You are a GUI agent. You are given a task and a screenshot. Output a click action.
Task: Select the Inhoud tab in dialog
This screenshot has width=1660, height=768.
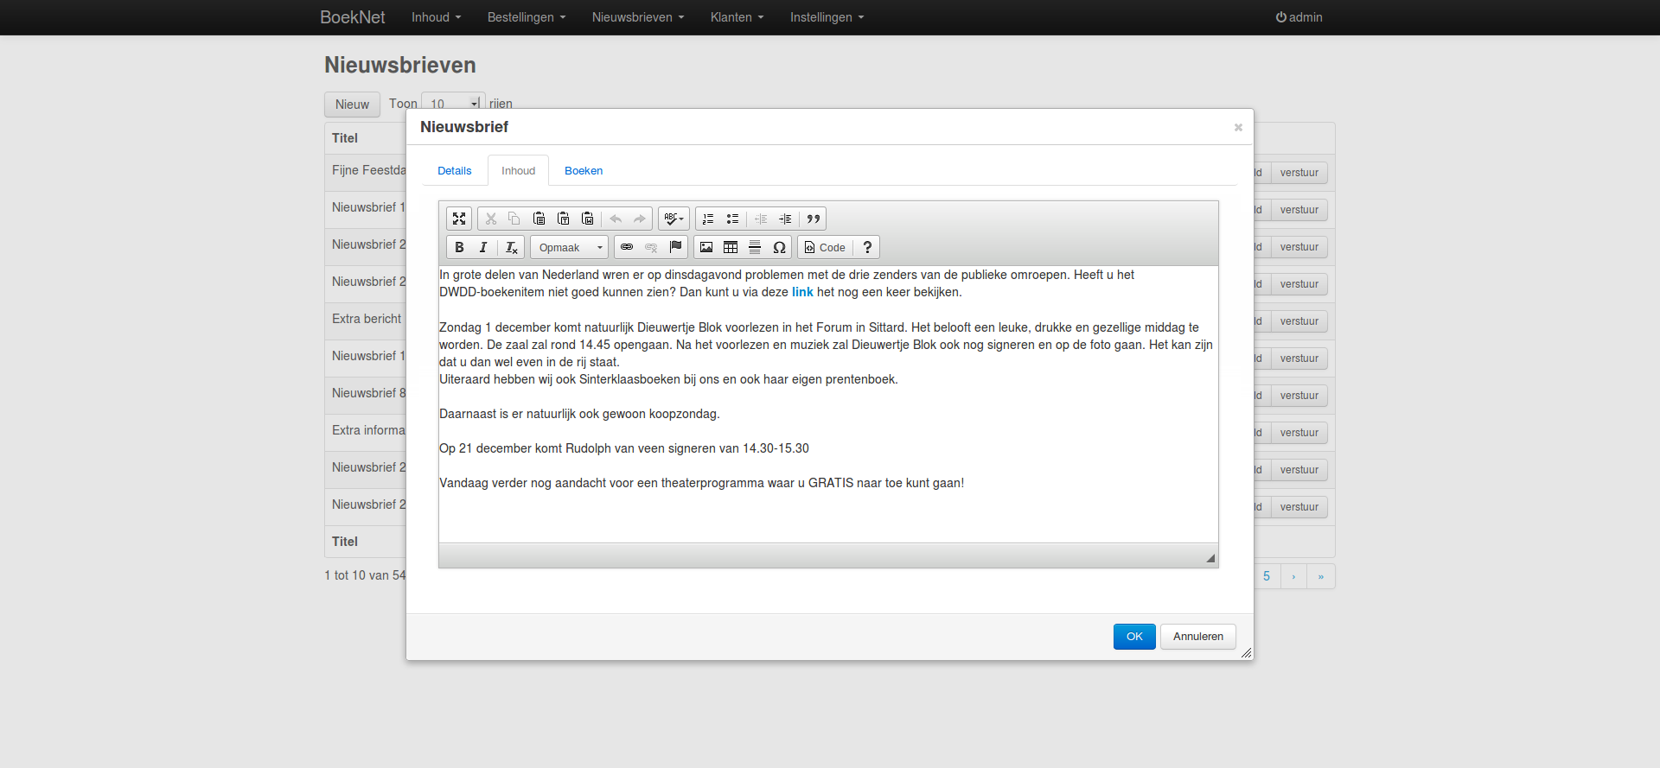point(519,171)
